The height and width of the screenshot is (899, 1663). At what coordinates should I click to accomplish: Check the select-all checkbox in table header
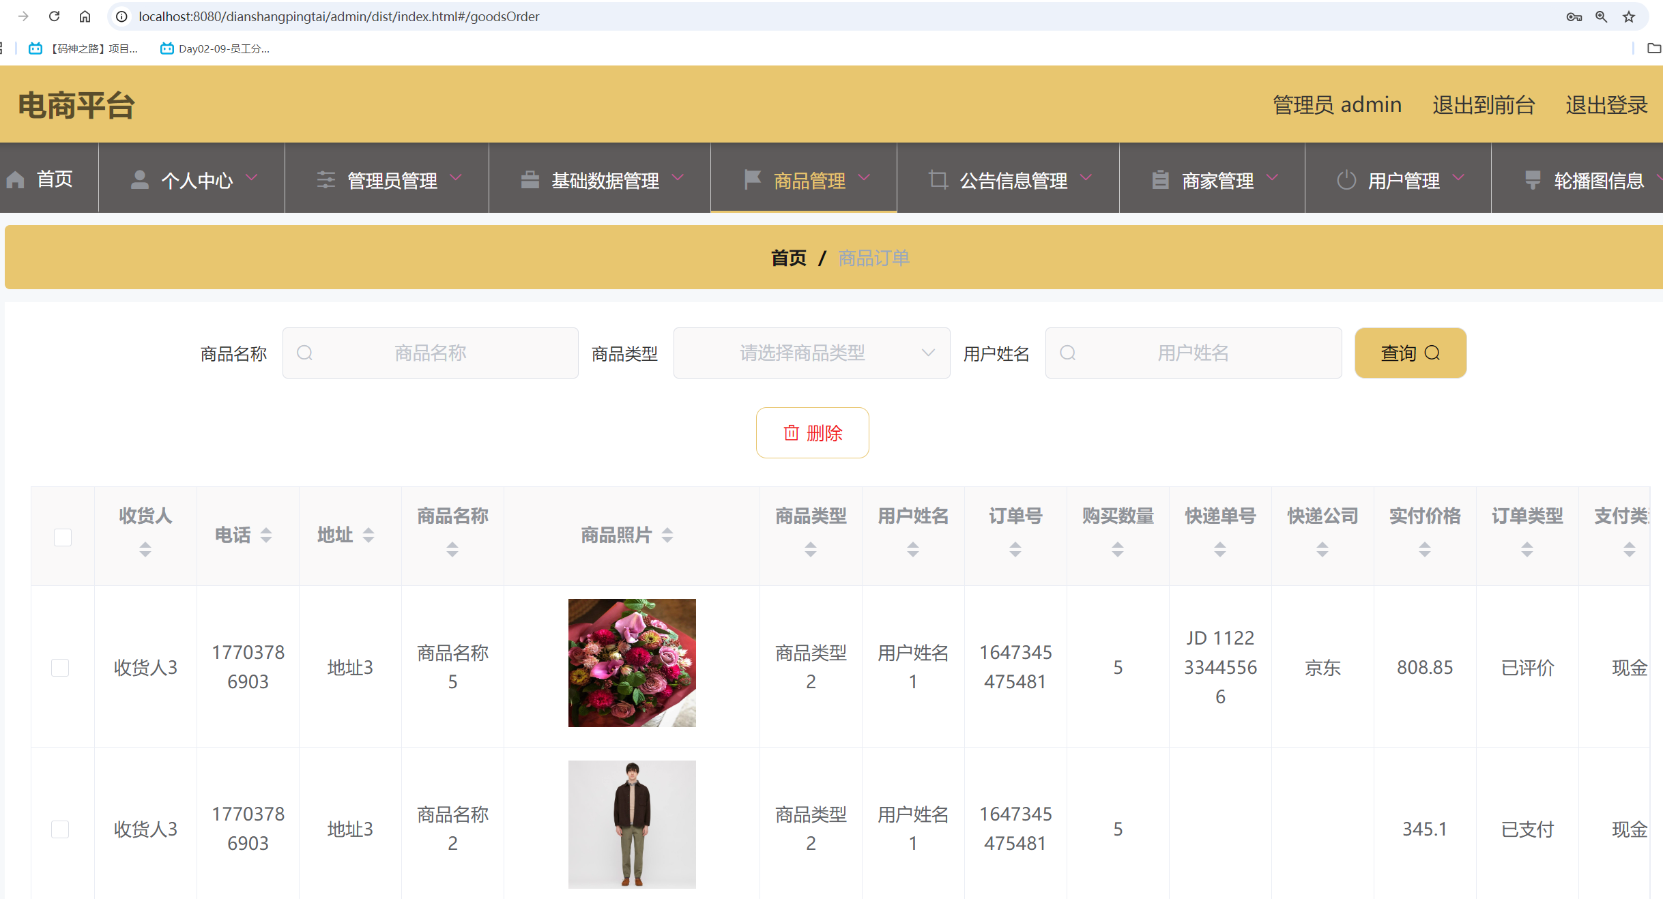pos(62,537)
